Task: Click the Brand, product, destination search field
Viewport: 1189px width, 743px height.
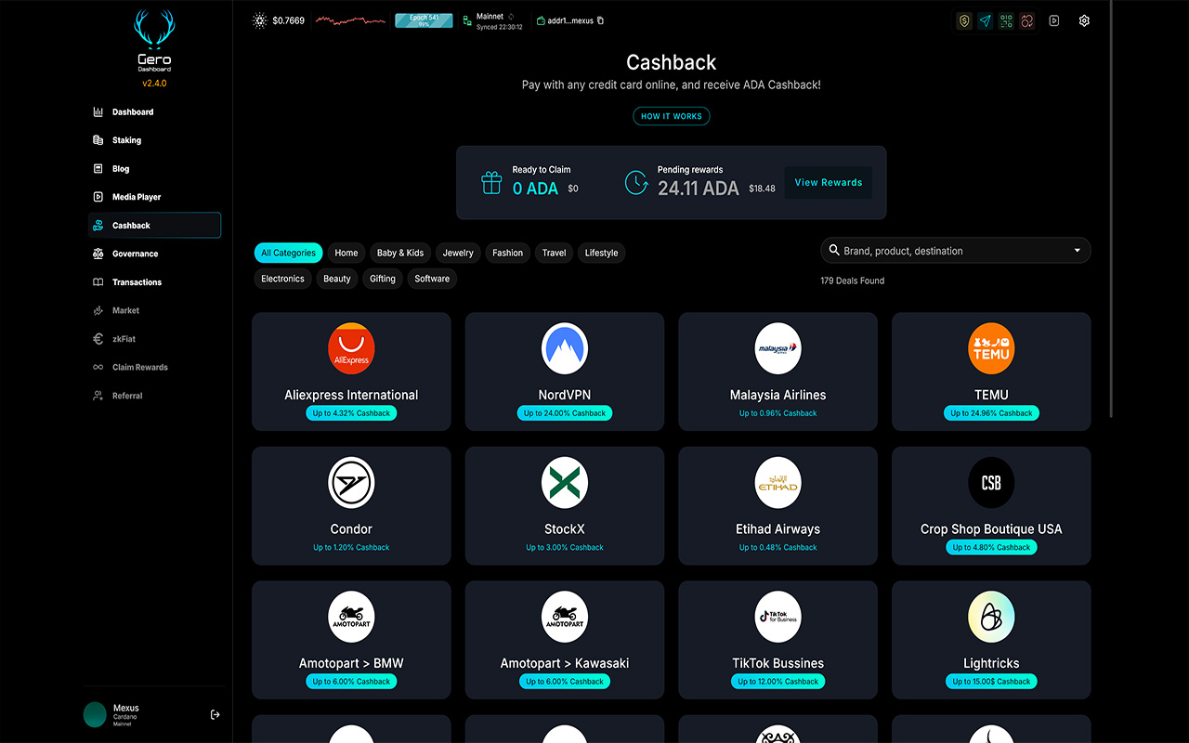Action: click(x=955, y=251)
